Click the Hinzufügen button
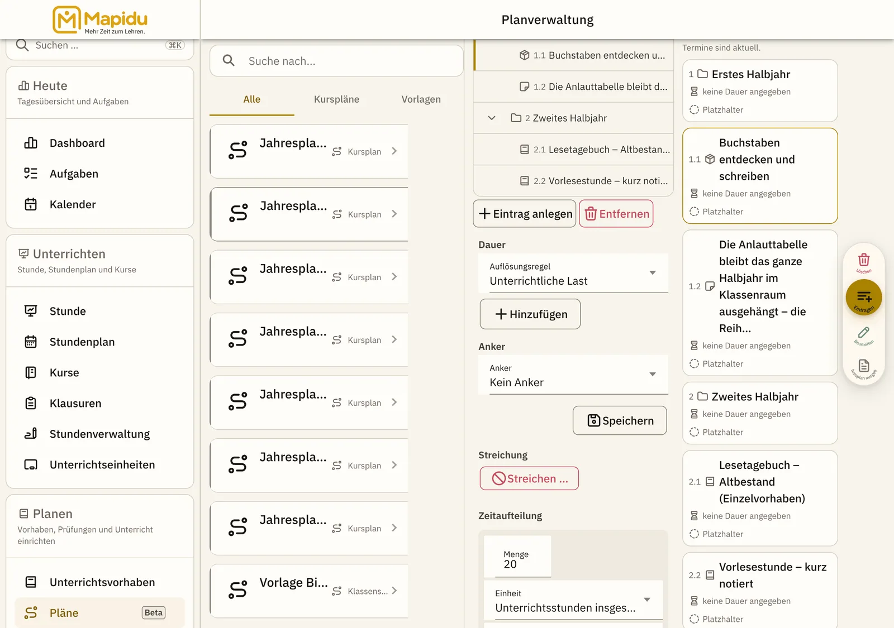 point(530,314)
